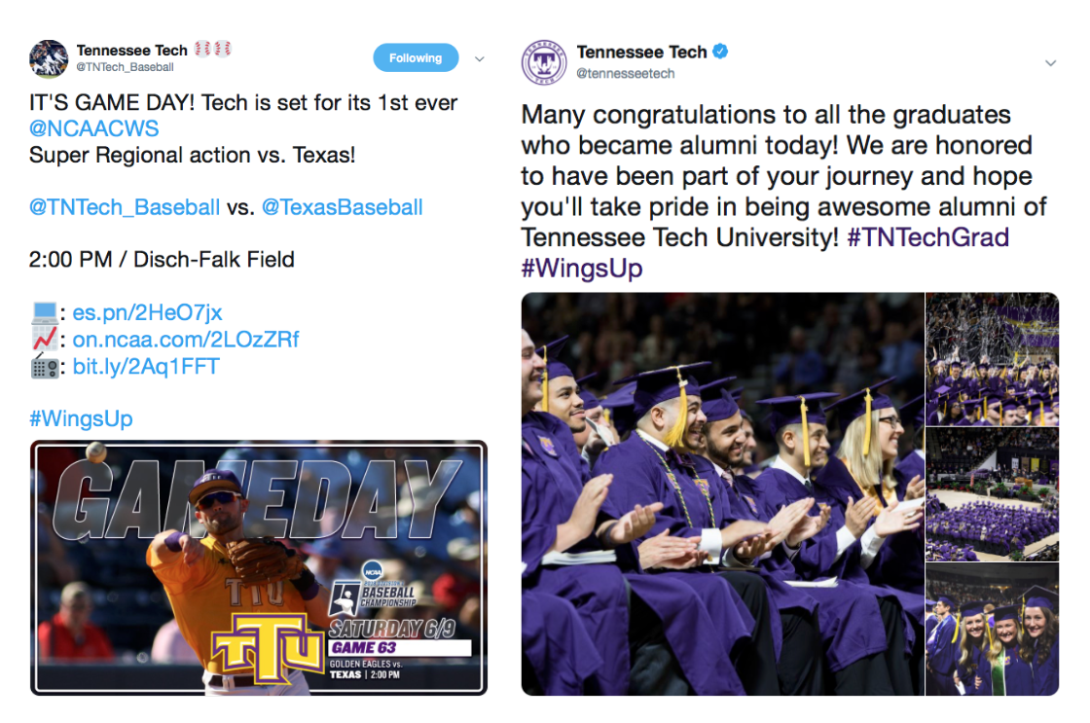View the confetti celebration thumbnail photo
The height and width of the screenshot is (723, 1090).
(x=992, y=358)
